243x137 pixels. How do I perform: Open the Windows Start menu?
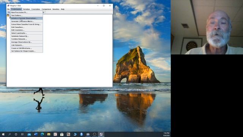[x=3, y=134]
